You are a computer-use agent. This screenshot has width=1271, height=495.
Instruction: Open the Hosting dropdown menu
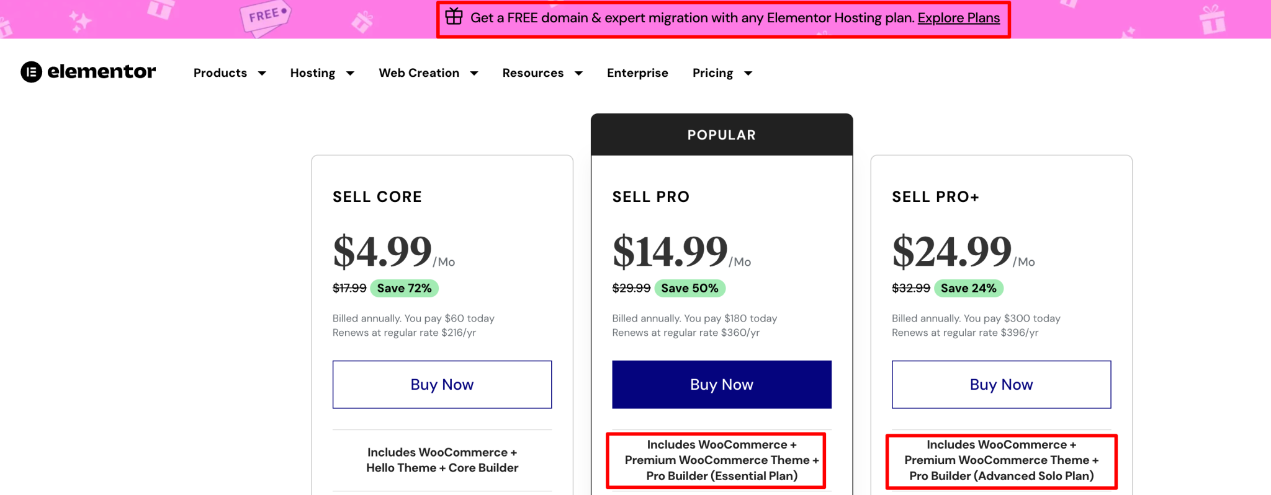pos(322,72)
